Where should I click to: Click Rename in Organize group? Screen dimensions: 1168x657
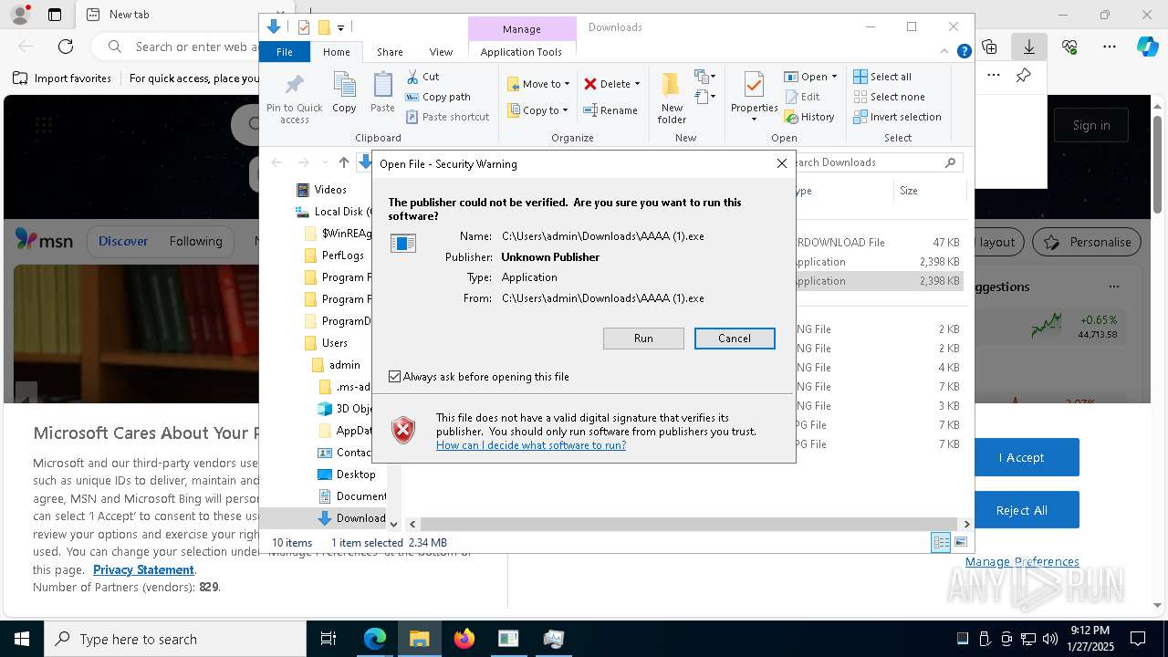[x=610, y=110]
